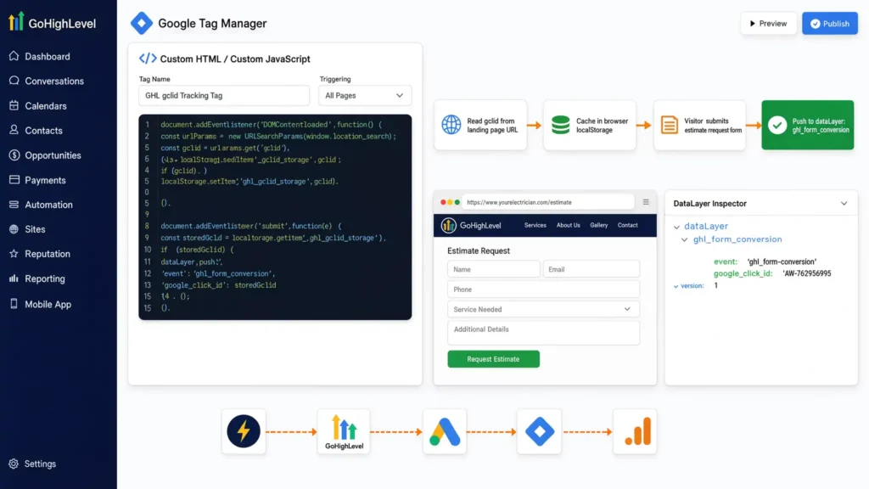Click the Request Estimate button

coord(493,359)
